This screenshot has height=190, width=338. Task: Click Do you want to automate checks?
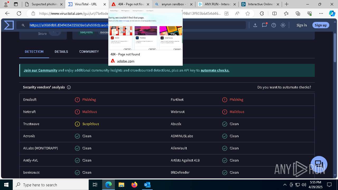pyautogui.click(x=284, y=87)
